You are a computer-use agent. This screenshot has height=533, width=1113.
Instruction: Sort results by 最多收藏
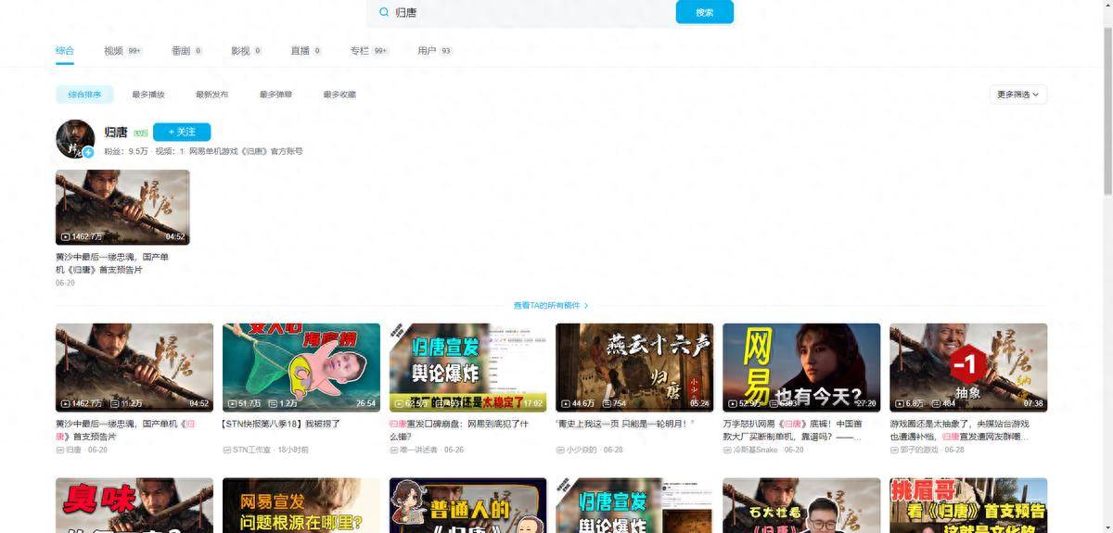pos(339,95)
